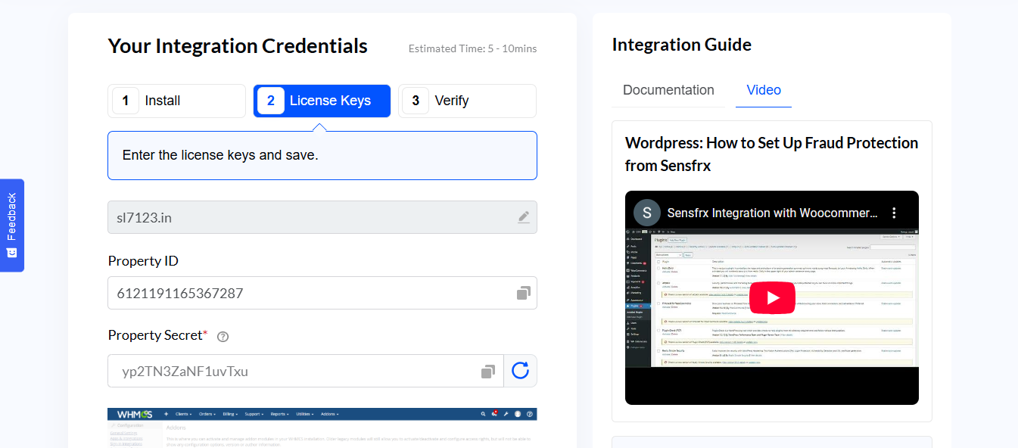Screen dimensions: 1018x448
Task: Copy the Property Secret value
Action: (488, 371)
